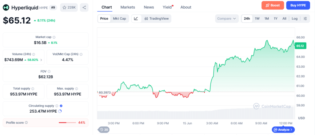
Task: Click the 253.47M HYPE circulating supply value
Action: pos(43,111)
